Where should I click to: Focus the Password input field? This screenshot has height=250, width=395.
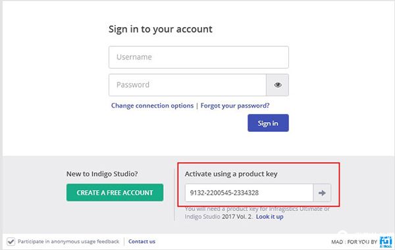pyautogui.click(x=188, y=85)
